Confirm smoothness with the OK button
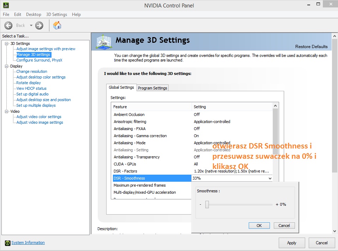Image resolution: width=338 pixels, height=251 pixels. (259, 226)
